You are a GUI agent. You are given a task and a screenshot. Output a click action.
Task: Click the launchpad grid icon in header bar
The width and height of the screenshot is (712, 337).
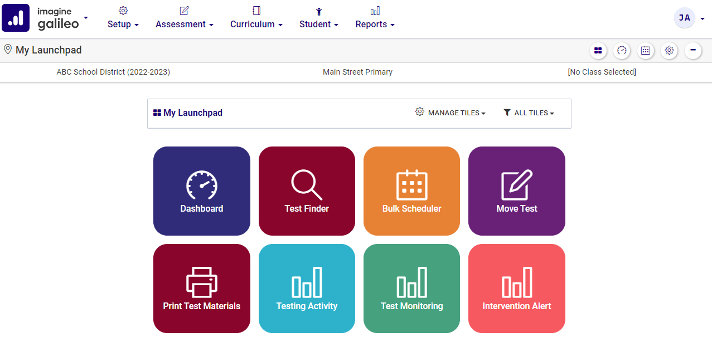pos(598,51)
